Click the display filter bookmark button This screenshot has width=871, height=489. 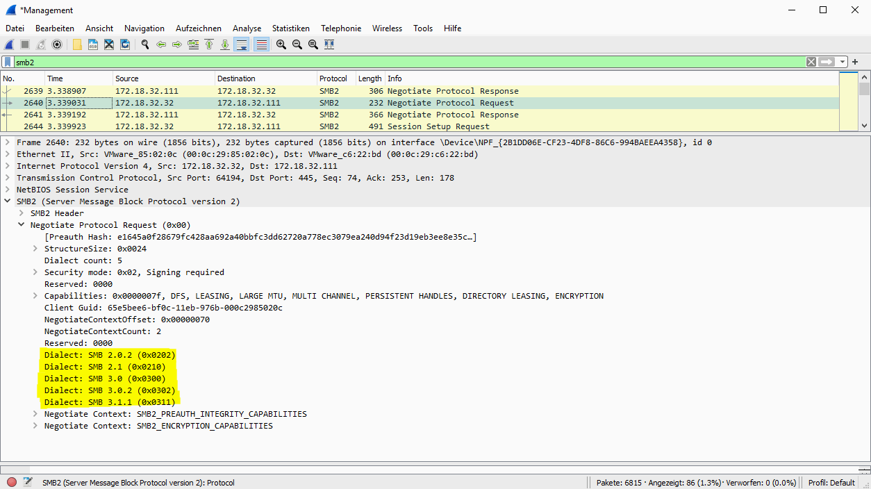tap(8, 62)
